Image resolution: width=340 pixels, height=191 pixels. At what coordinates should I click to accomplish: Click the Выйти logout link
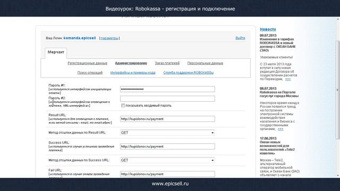point(240,38)
